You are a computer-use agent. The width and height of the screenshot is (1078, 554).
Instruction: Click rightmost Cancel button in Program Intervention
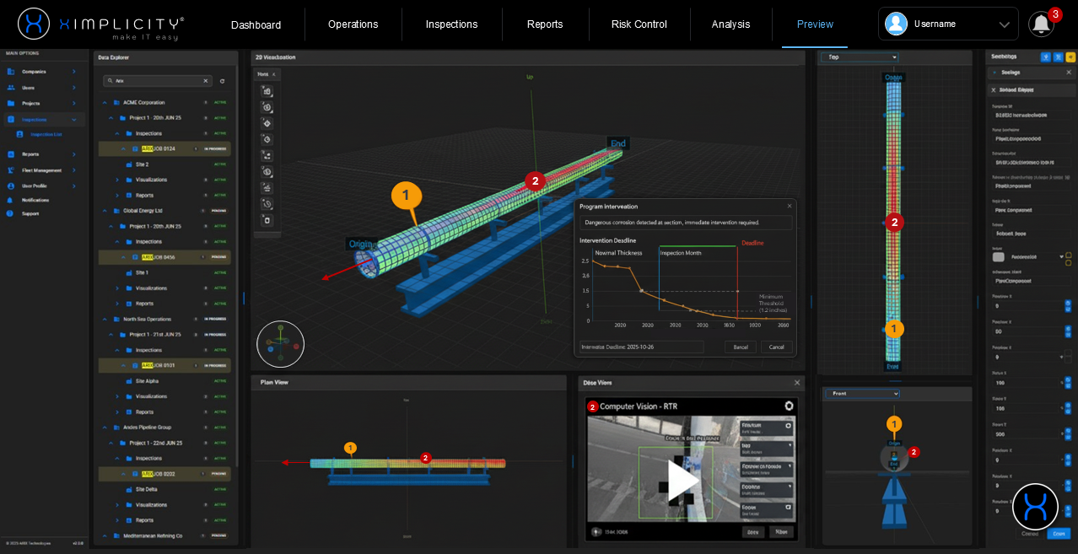coord(776,347)
